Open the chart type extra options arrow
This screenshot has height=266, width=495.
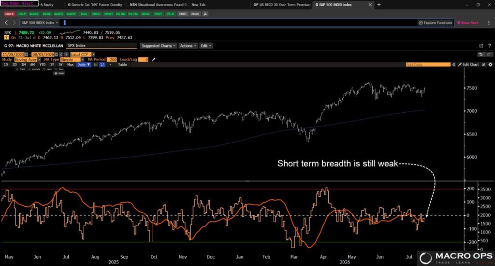tap(110, 64)
